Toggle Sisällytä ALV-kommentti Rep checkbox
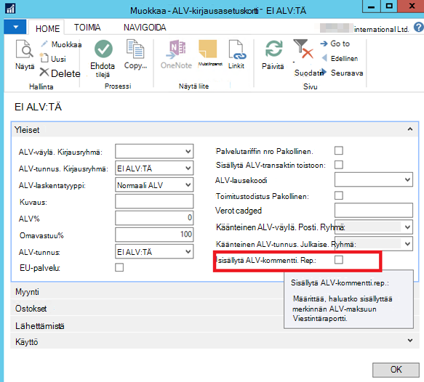This screenshot has height=382, width=424. click(339, 260)
